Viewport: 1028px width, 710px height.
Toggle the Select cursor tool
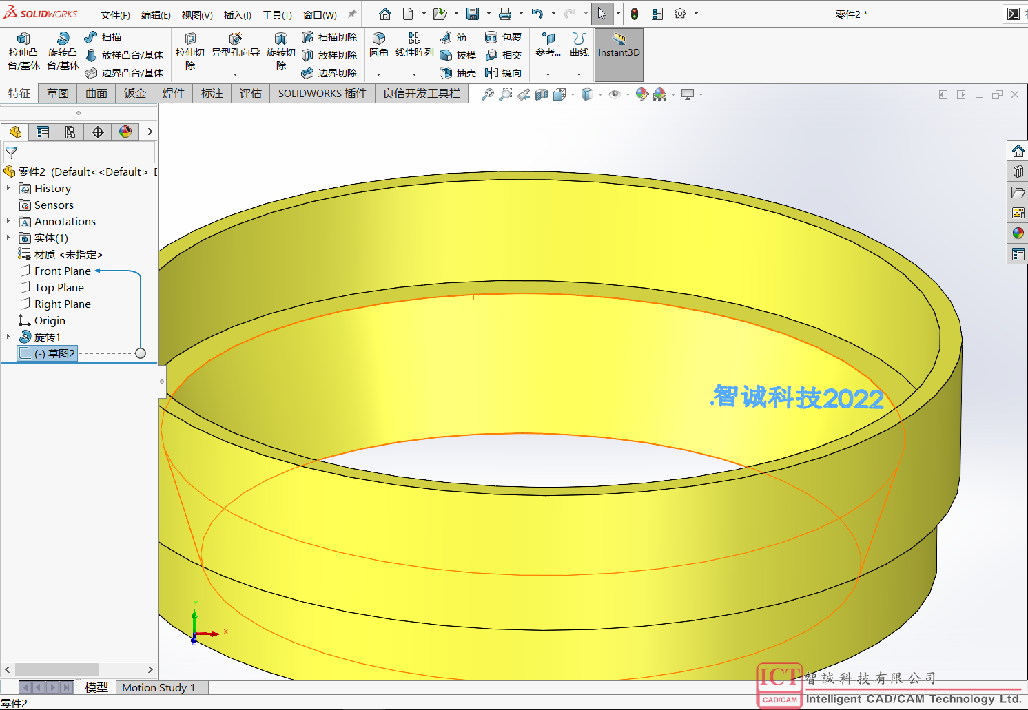pos(602,14)
